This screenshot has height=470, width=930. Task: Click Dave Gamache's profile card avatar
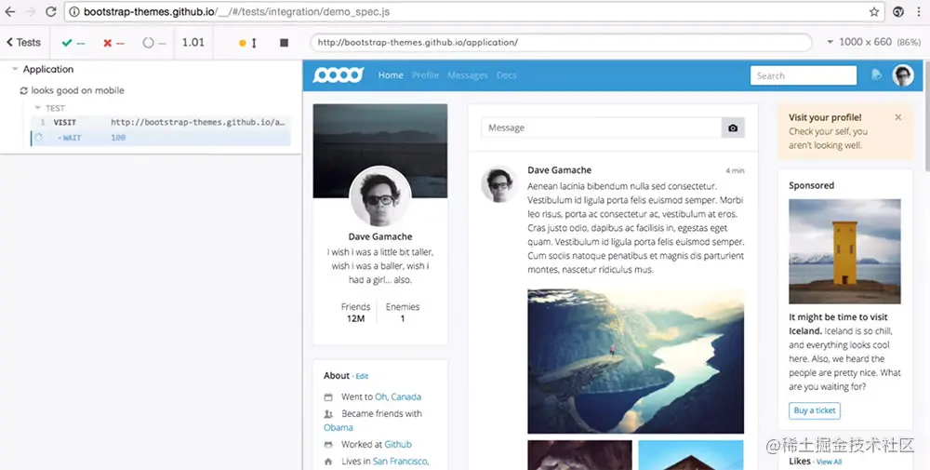coord(380,196)
